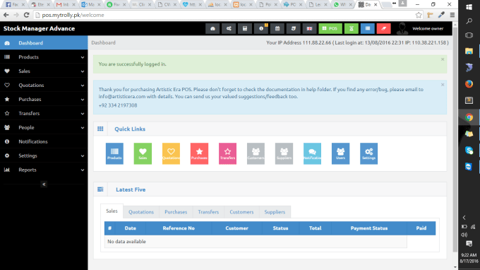Select Dashboard in the sidebar

coord(44,43)
